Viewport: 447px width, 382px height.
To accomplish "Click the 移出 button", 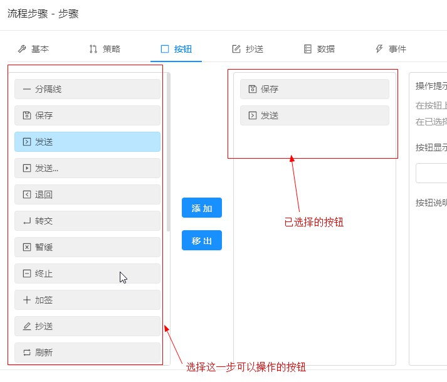I will pyautogui.click(x=202, y=240).
